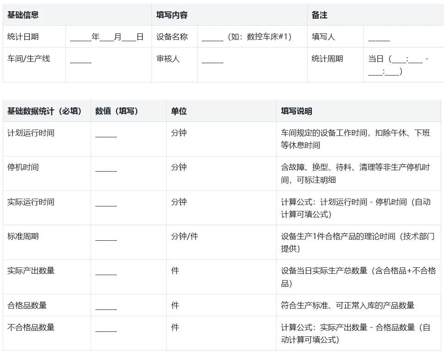
Task: Select the 备注 header cell
Action: click(319, 15)
